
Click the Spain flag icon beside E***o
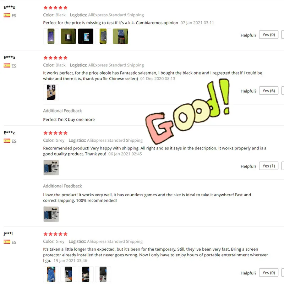click(x=7, y=15)
